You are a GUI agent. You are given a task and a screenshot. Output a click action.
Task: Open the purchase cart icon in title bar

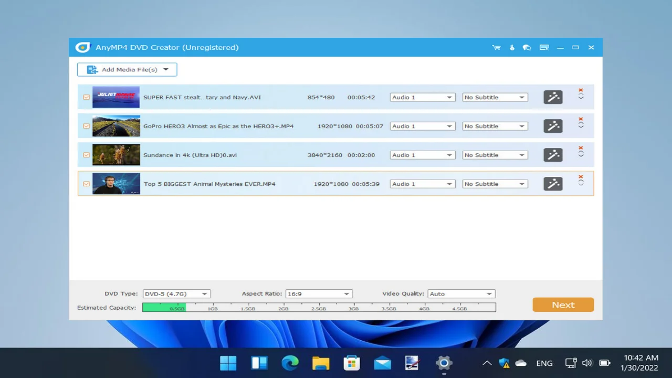pos(496,47)
